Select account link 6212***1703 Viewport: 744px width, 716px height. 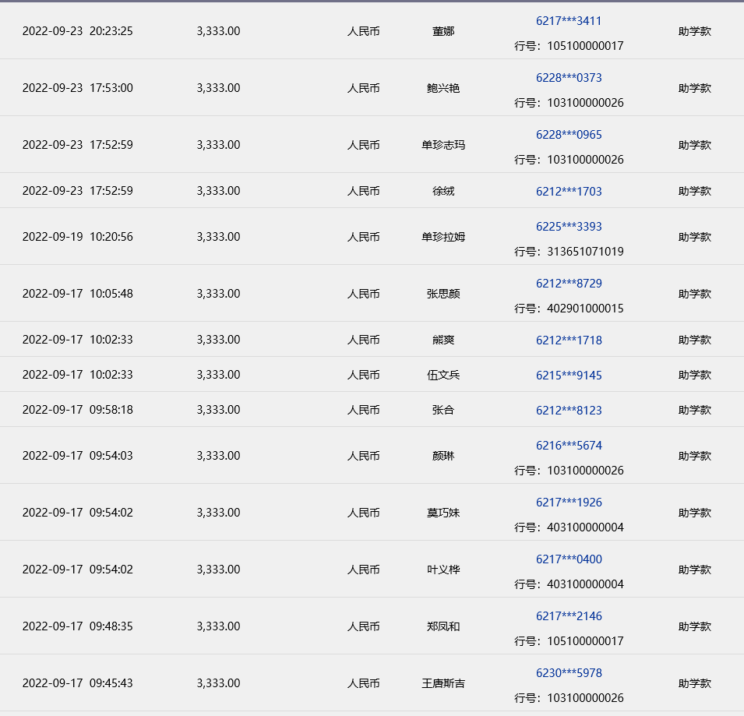569,191
